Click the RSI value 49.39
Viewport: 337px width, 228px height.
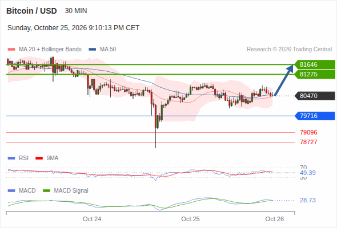[x=308, y=173]
